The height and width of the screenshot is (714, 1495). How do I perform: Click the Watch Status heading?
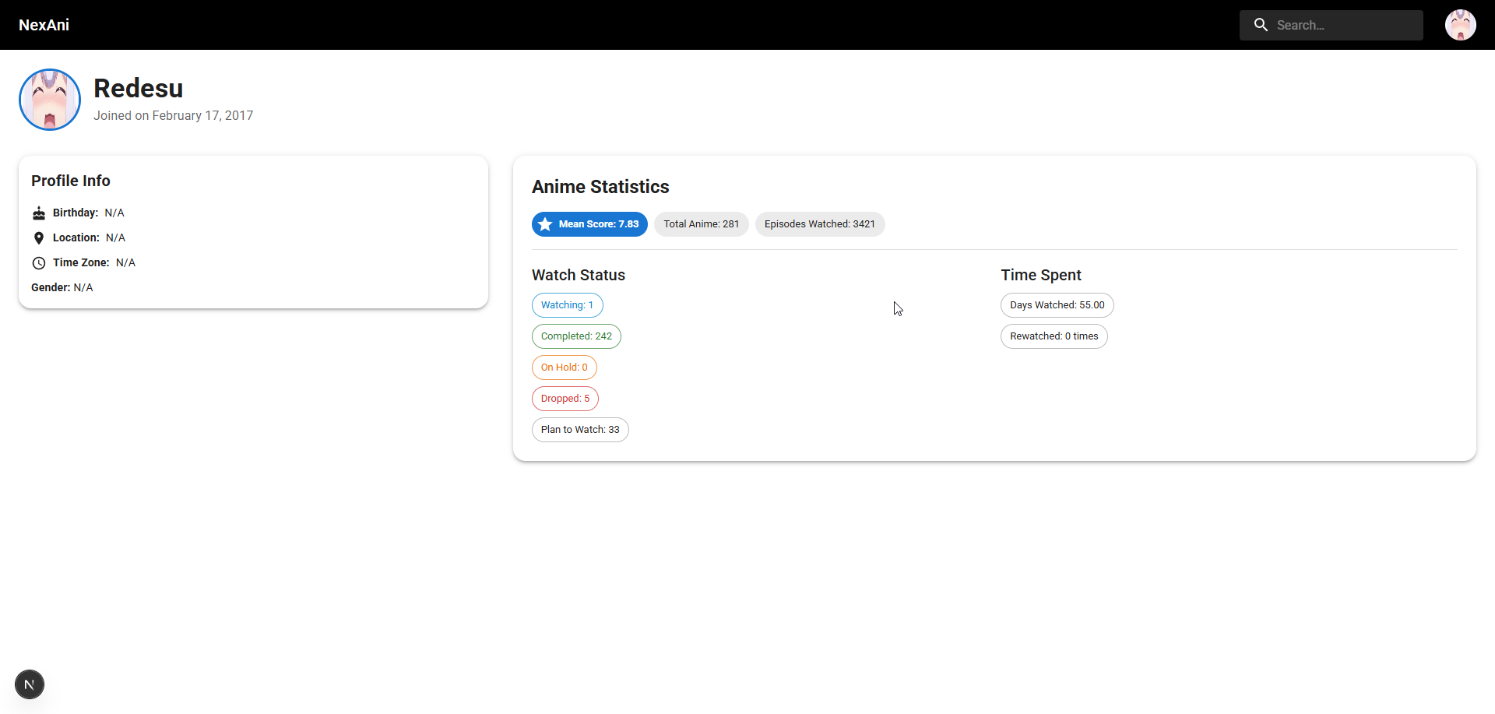pos(579,275)
